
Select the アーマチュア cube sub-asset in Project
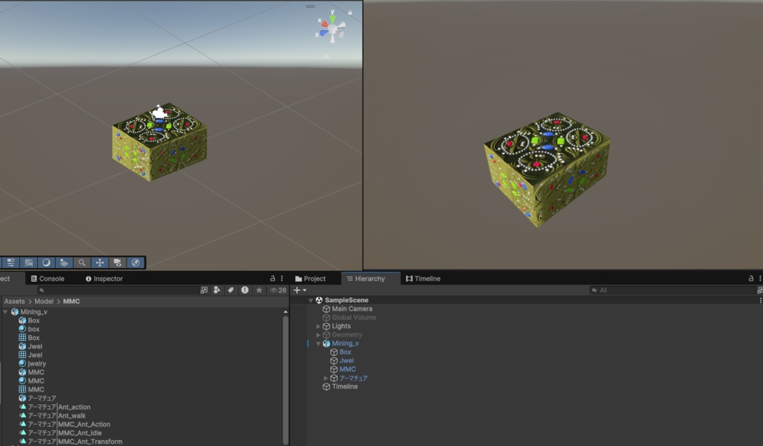click(x=37, y=398)
